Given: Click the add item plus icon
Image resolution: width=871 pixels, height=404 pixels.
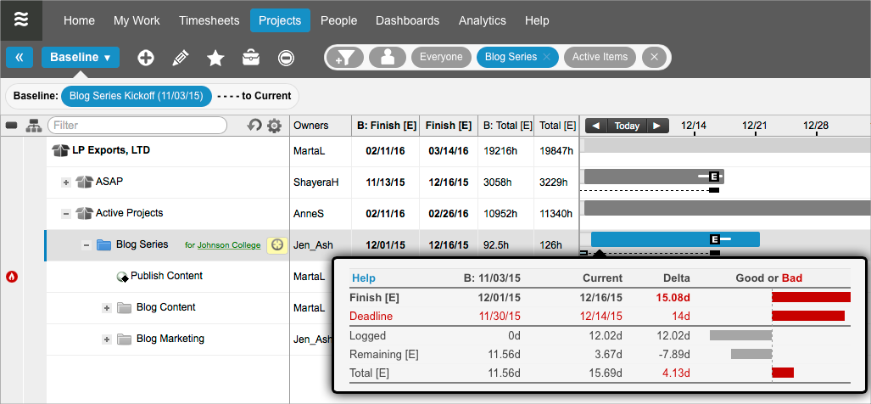Looking at the screenshot, I should pyautogui.click(x=146, y=58).
